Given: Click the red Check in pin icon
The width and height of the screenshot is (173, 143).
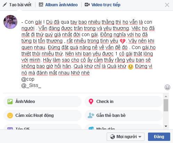Looking at the screenshot, I should coord(91,102).
